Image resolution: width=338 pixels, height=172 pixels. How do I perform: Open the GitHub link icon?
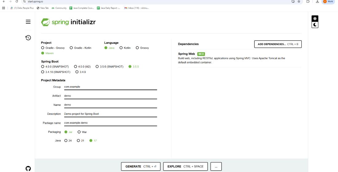(x=28, y=169)
